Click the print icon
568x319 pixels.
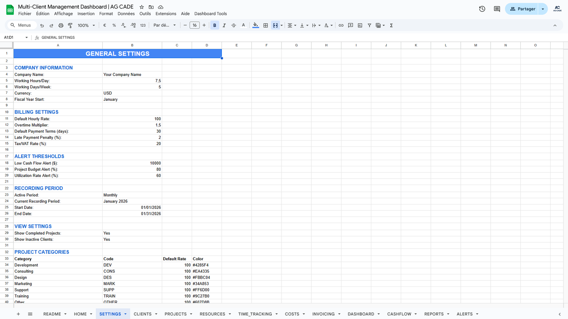click(x=61, y=26)
